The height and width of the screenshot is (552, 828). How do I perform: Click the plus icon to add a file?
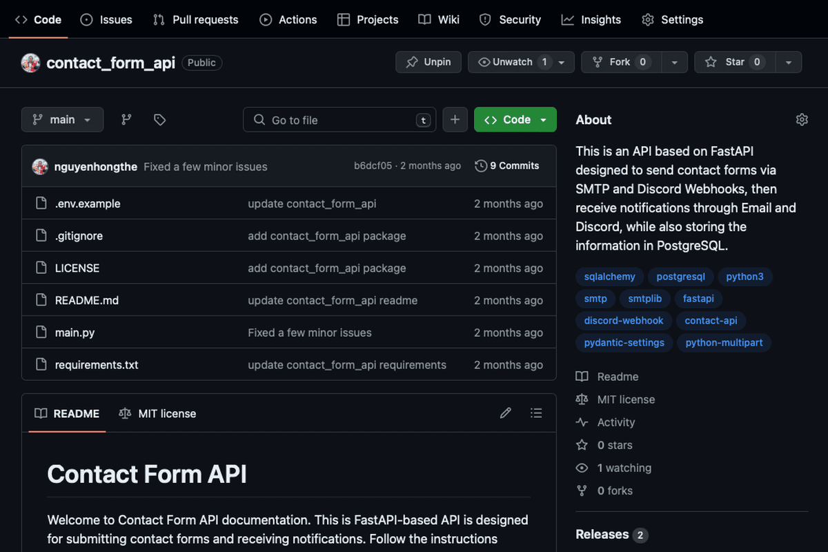click(455, 119)
